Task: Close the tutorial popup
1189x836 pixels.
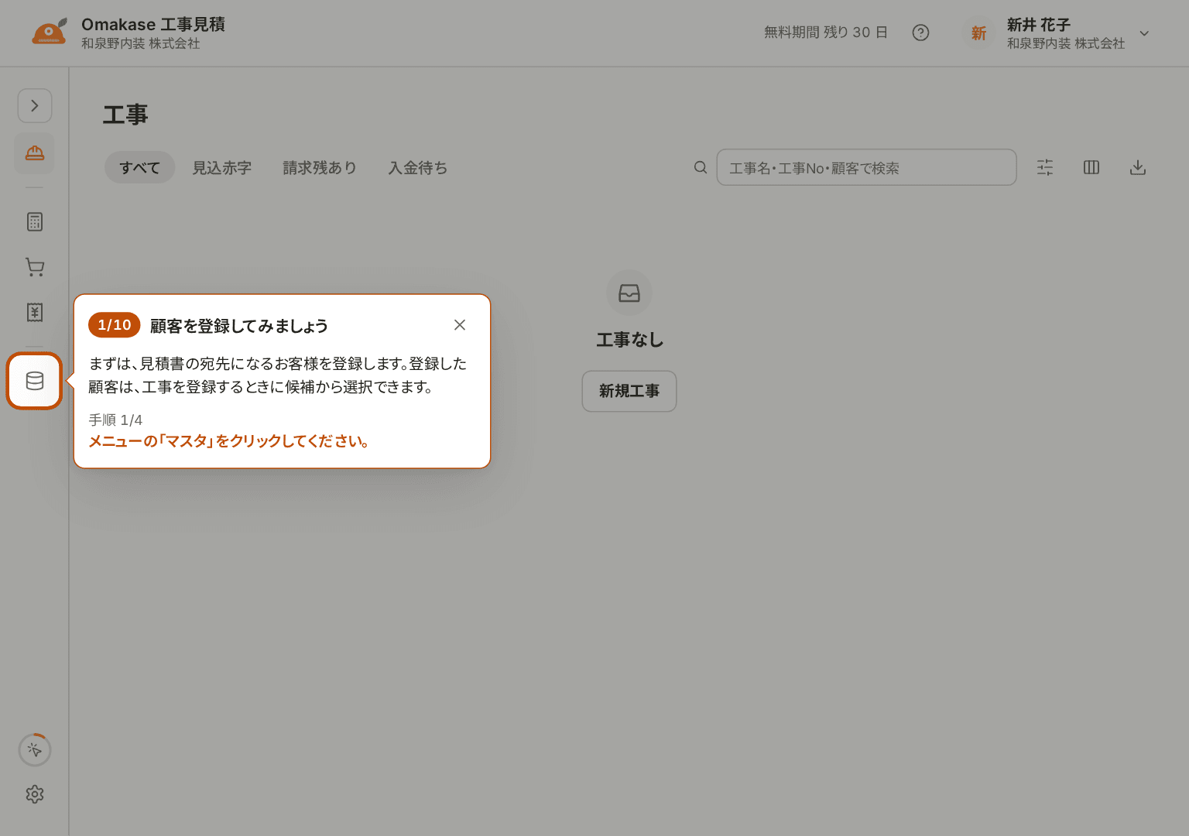Action: [x=460, y=325]
